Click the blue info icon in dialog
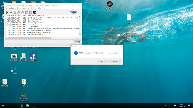Image resolution: width=193 pixels, height=108 pixels. click(x=76, y=53)
